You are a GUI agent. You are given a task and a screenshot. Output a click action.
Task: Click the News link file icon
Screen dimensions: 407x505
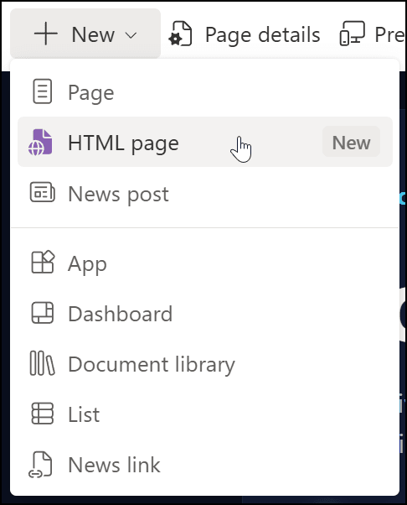(x=40, y=464)
